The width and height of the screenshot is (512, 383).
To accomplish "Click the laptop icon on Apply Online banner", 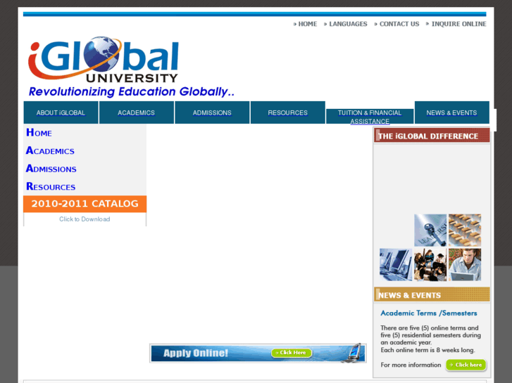I will point(354,353).
